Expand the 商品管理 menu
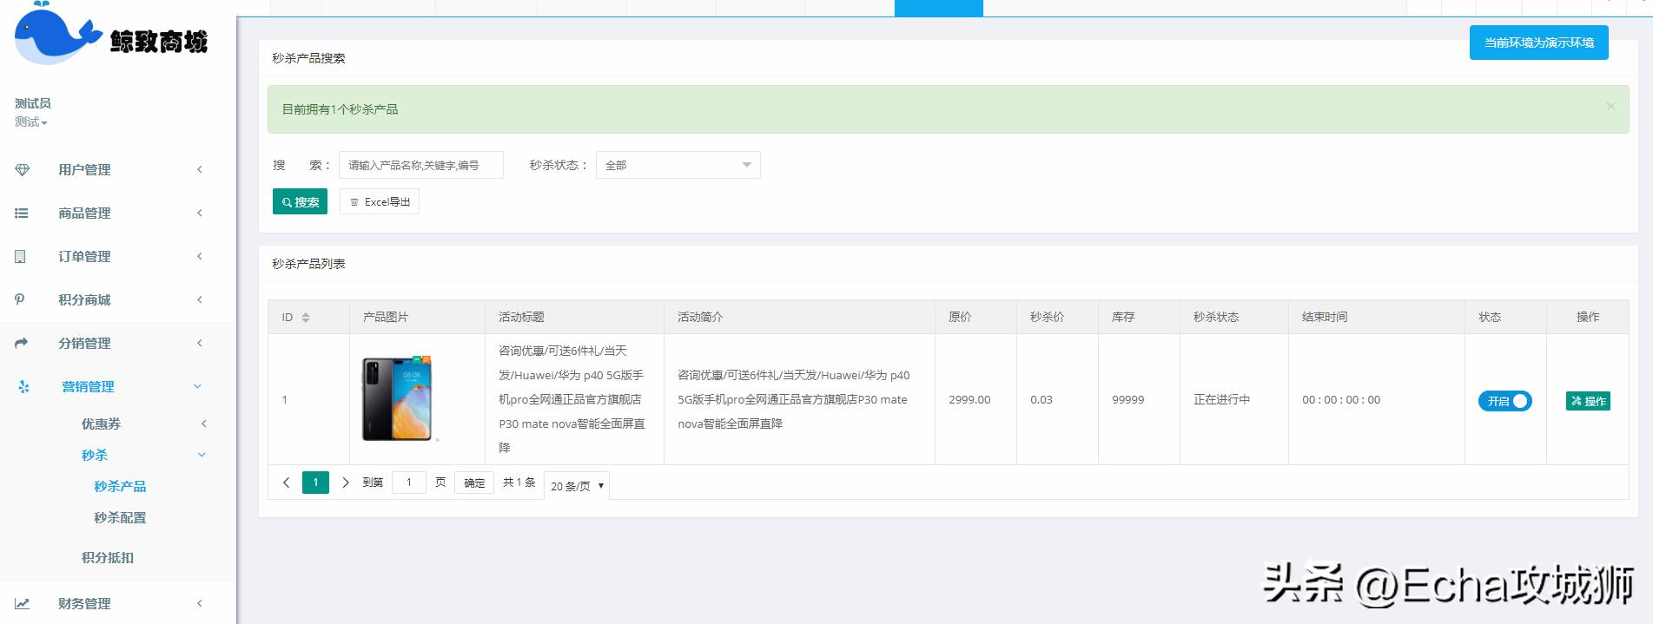 pyautogui.click(x=117, y=213)
